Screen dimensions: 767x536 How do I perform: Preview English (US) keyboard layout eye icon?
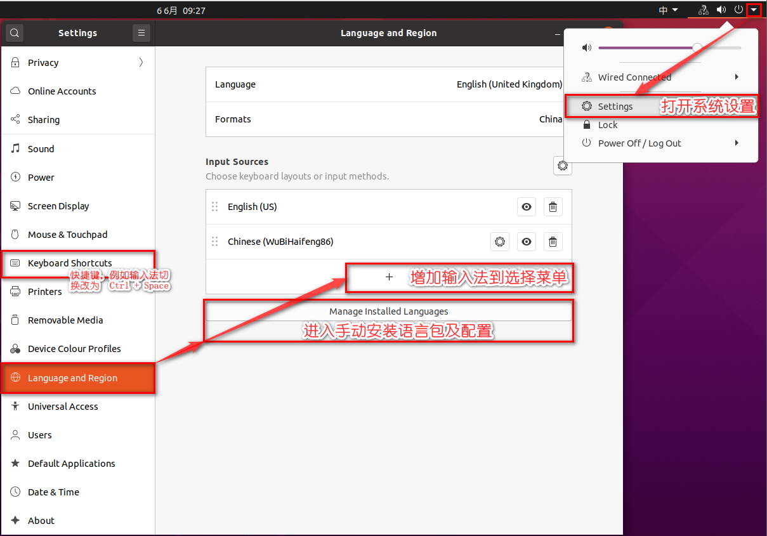526,207
